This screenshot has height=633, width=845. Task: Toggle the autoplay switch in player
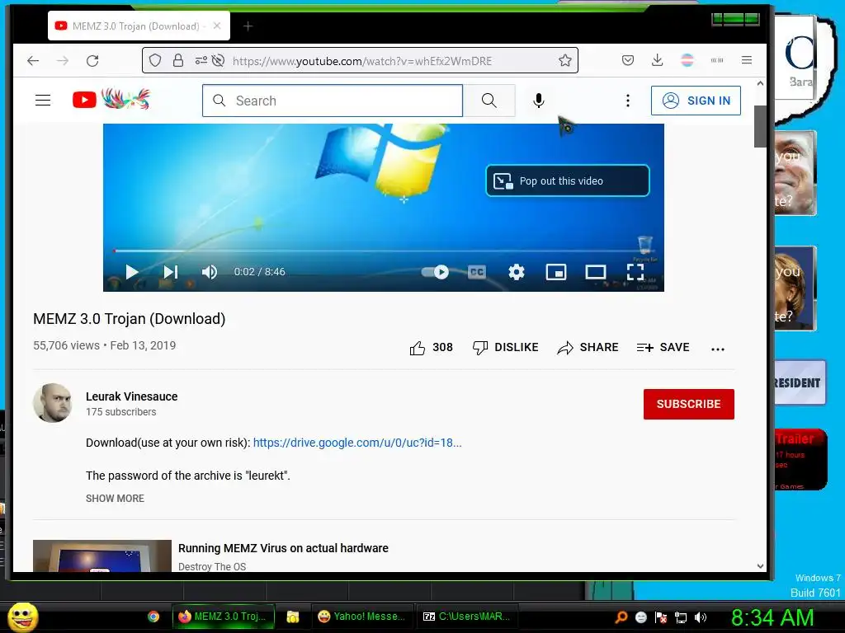coord(436,272)
